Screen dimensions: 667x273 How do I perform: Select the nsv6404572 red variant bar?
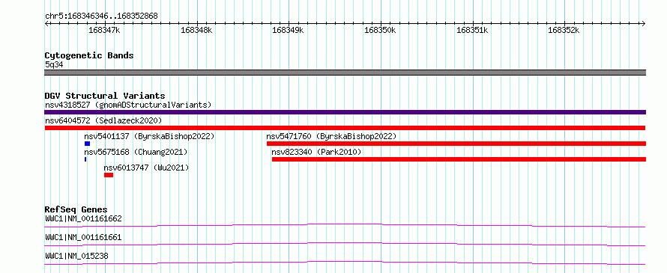coord(345,128)
